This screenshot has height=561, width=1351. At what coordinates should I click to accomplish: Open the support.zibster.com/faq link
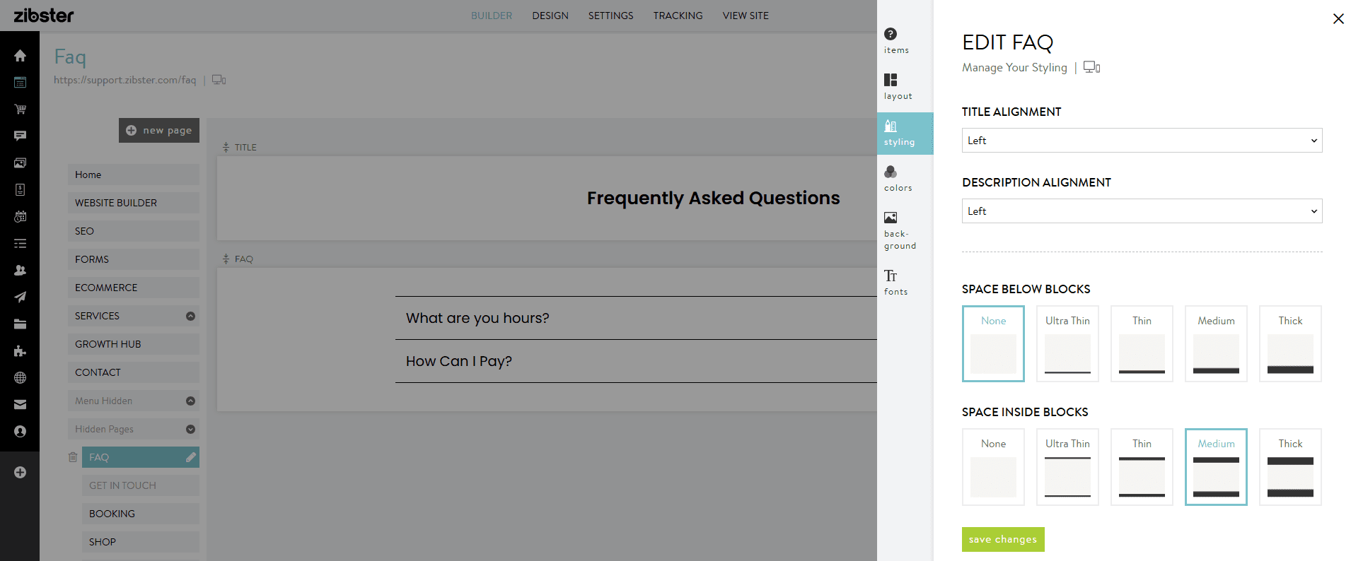tap(124, 80)
